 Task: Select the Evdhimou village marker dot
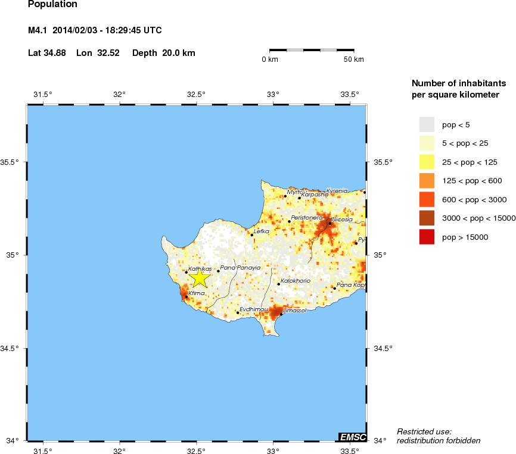coord(237,312)
